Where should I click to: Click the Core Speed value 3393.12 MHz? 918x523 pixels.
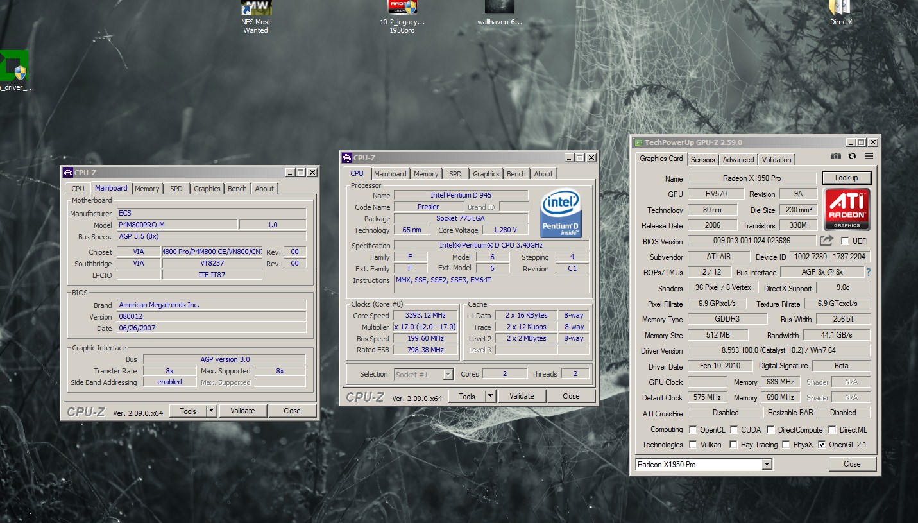[425, 315]
